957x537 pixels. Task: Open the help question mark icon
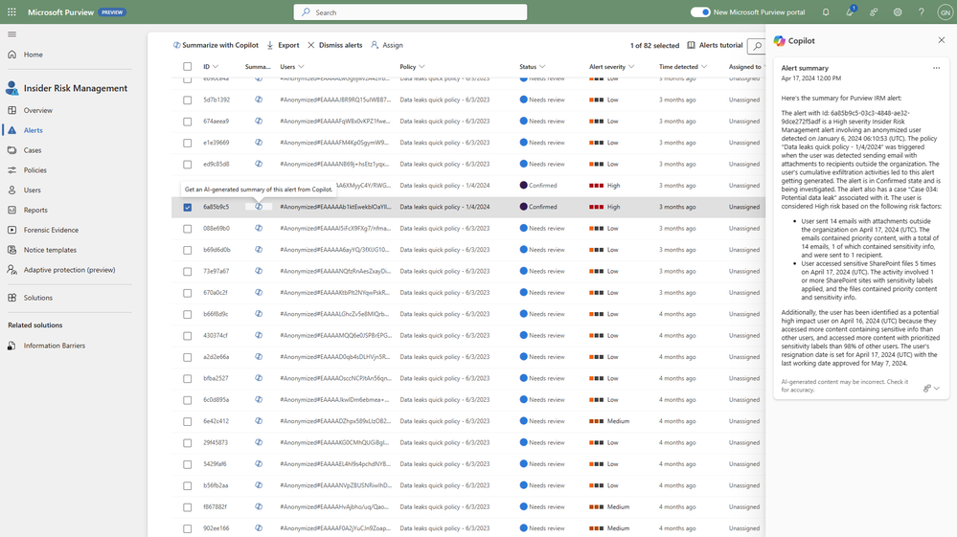click(x=921, y=11)
